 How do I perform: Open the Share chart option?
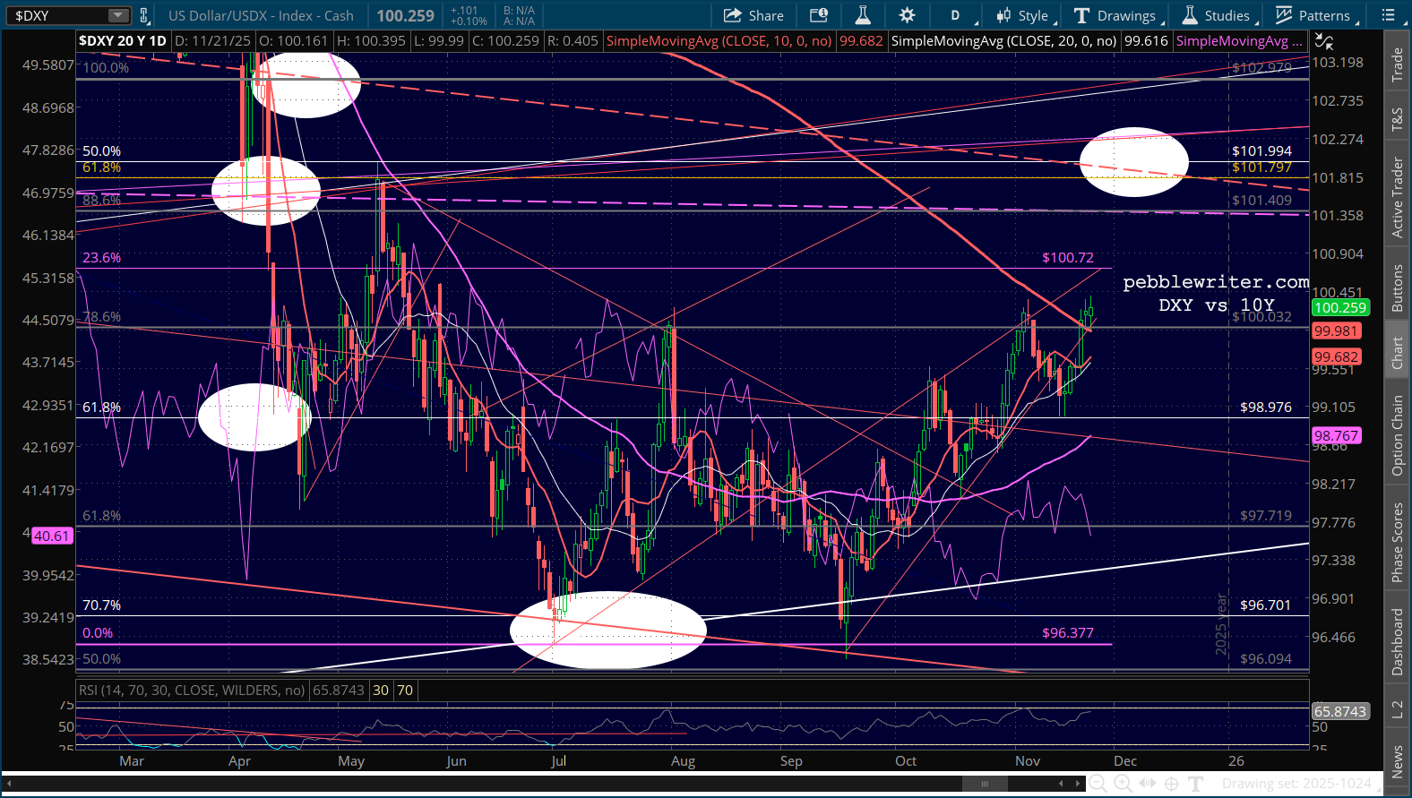point(753,15)
